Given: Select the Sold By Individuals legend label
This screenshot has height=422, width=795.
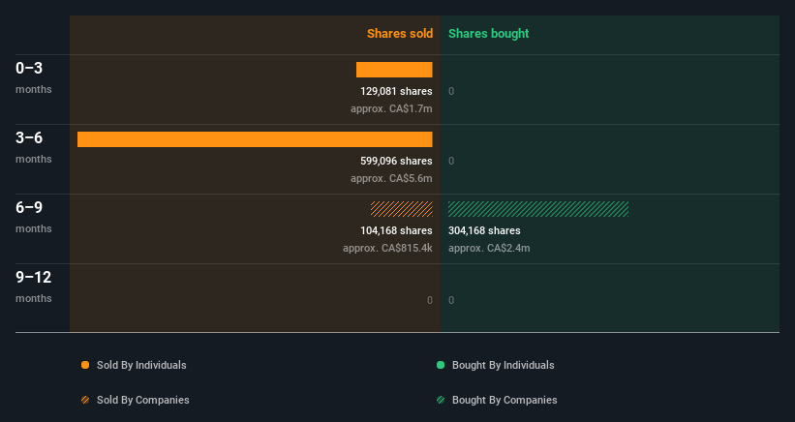Looking at the screenshot, I should tap(141, 365).
